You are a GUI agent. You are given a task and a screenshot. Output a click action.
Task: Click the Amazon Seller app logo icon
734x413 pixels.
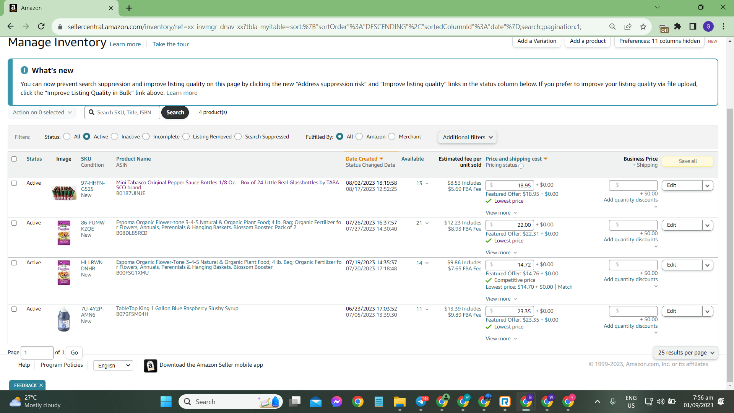(151, 366)
